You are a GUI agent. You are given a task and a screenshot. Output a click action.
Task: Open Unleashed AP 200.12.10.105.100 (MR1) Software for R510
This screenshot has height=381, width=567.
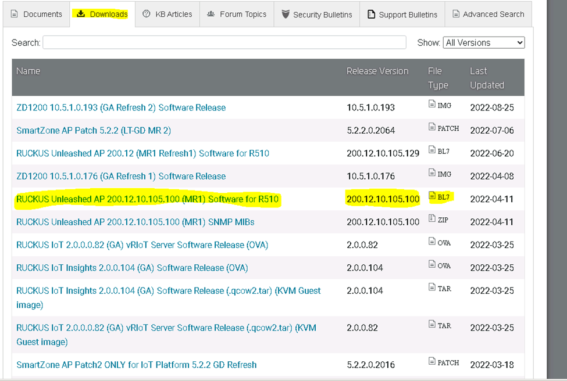pos(147,199)
